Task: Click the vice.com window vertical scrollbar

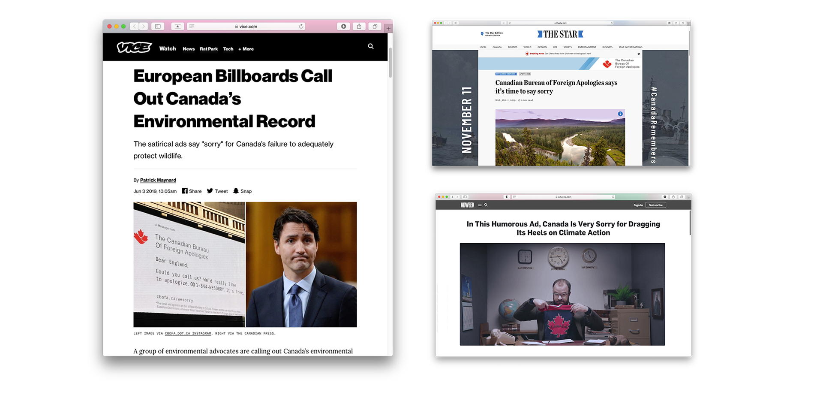Action: pos(390,63)
